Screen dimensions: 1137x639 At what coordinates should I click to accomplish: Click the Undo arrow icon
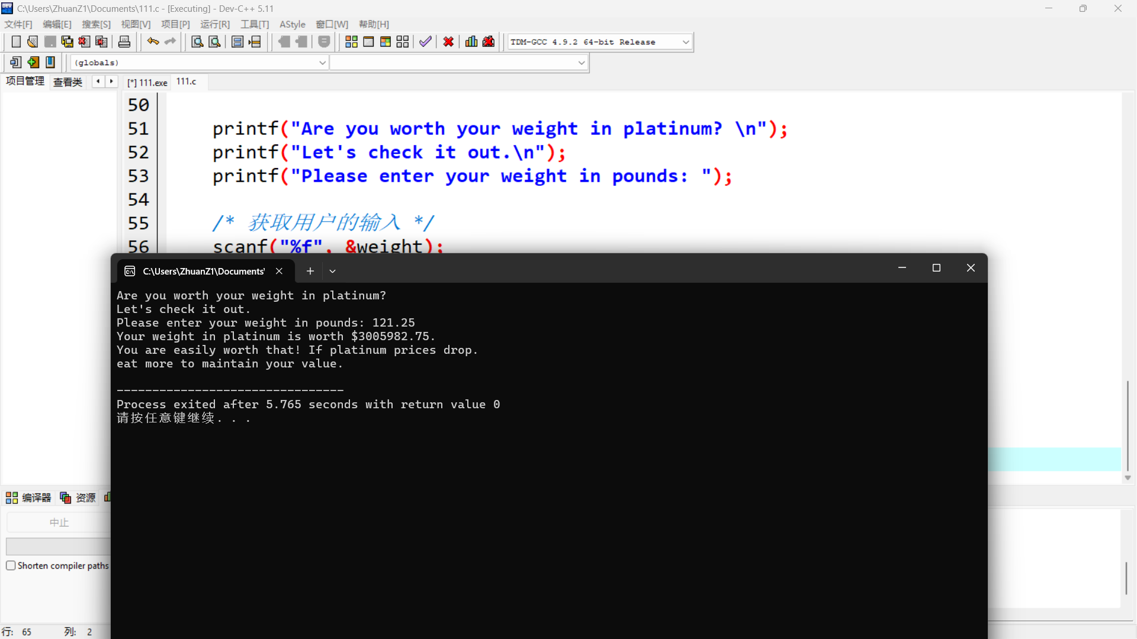coord(153,41)
